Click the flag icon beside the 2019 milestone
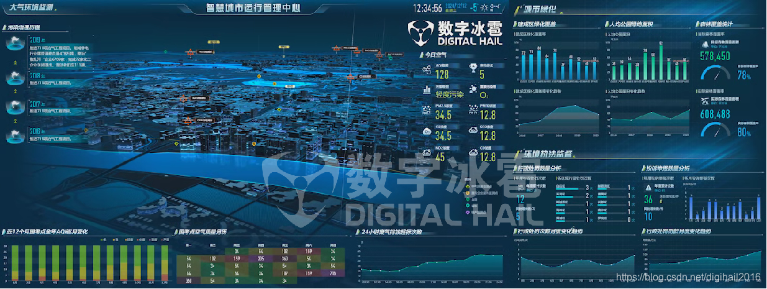This screenshot has height=289, width=767. coord(14,44)
